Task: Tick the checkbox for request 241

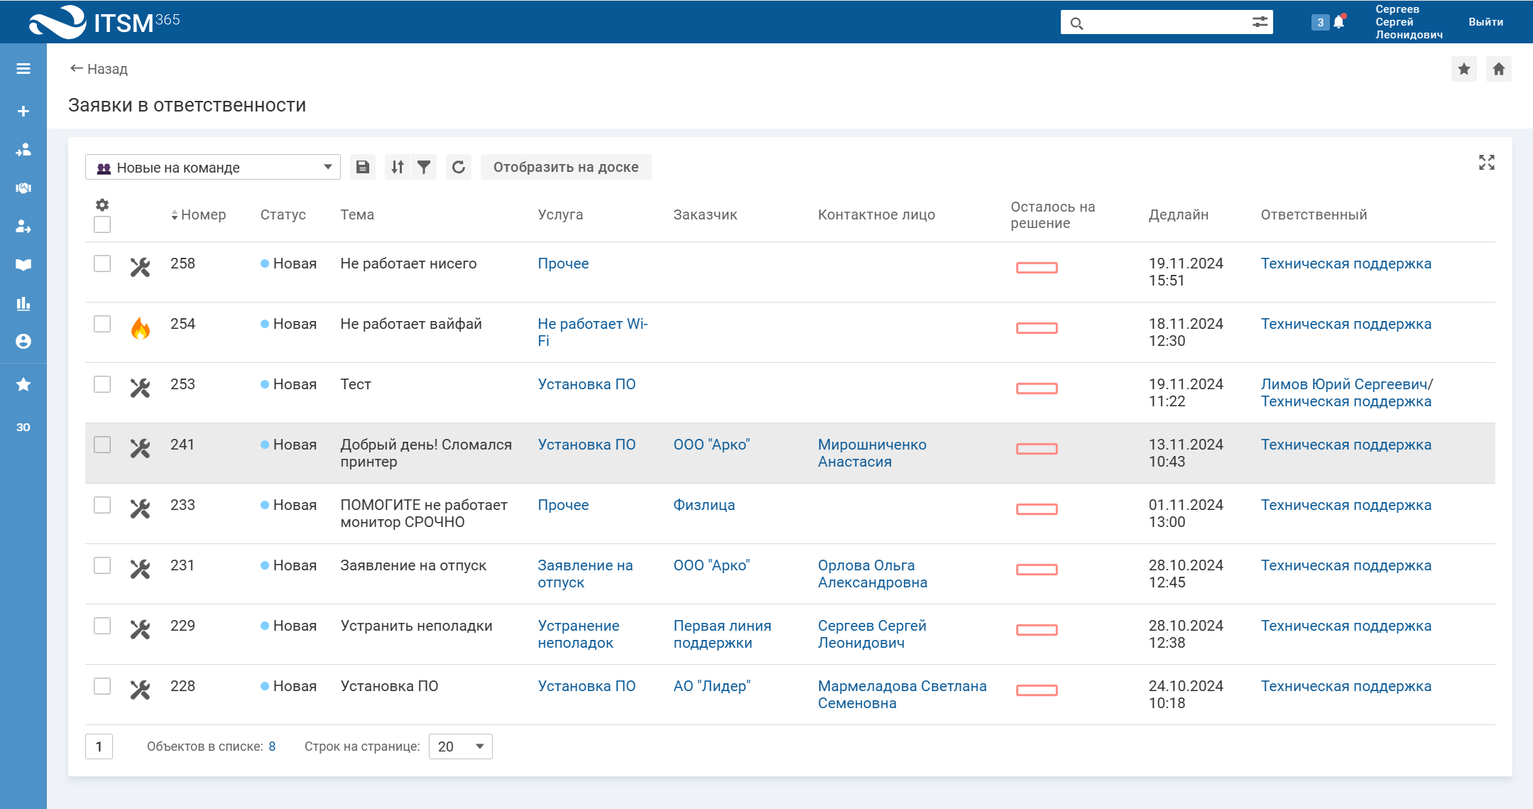Action: (102, 445)
